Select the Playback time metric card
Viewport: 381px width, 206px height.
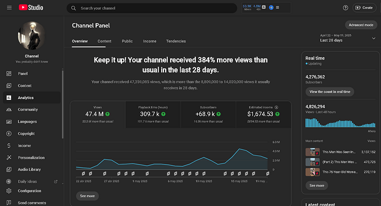(x=153, y=114)
